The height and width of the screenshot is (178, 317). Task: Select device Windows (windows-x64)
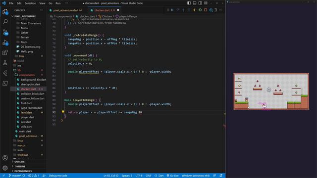(x=196, y=176)
